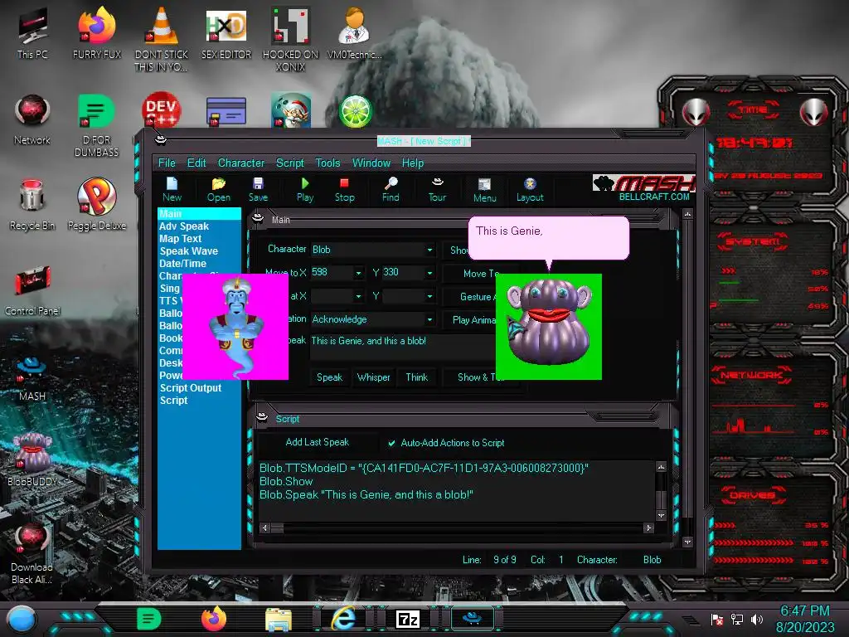Select the Recycle Bin desktop icon
The width and height of the screenshot is (849, 637).
coord(32,205)
